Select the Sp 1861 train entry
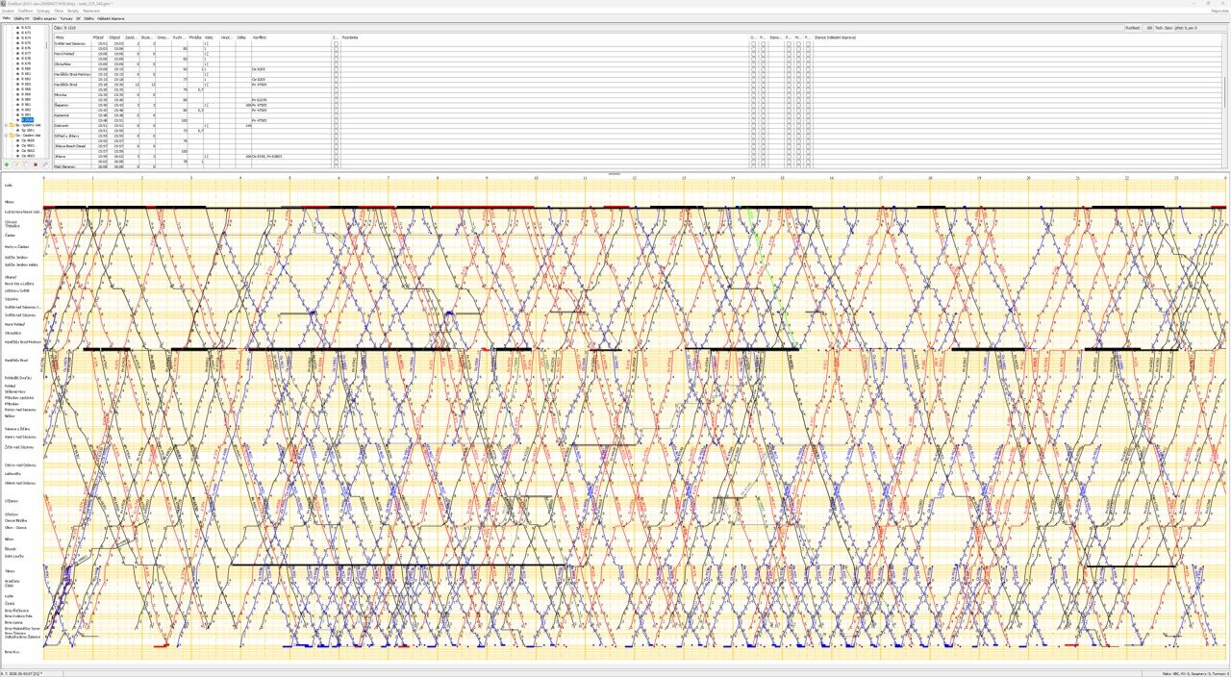 pos(26,131)
